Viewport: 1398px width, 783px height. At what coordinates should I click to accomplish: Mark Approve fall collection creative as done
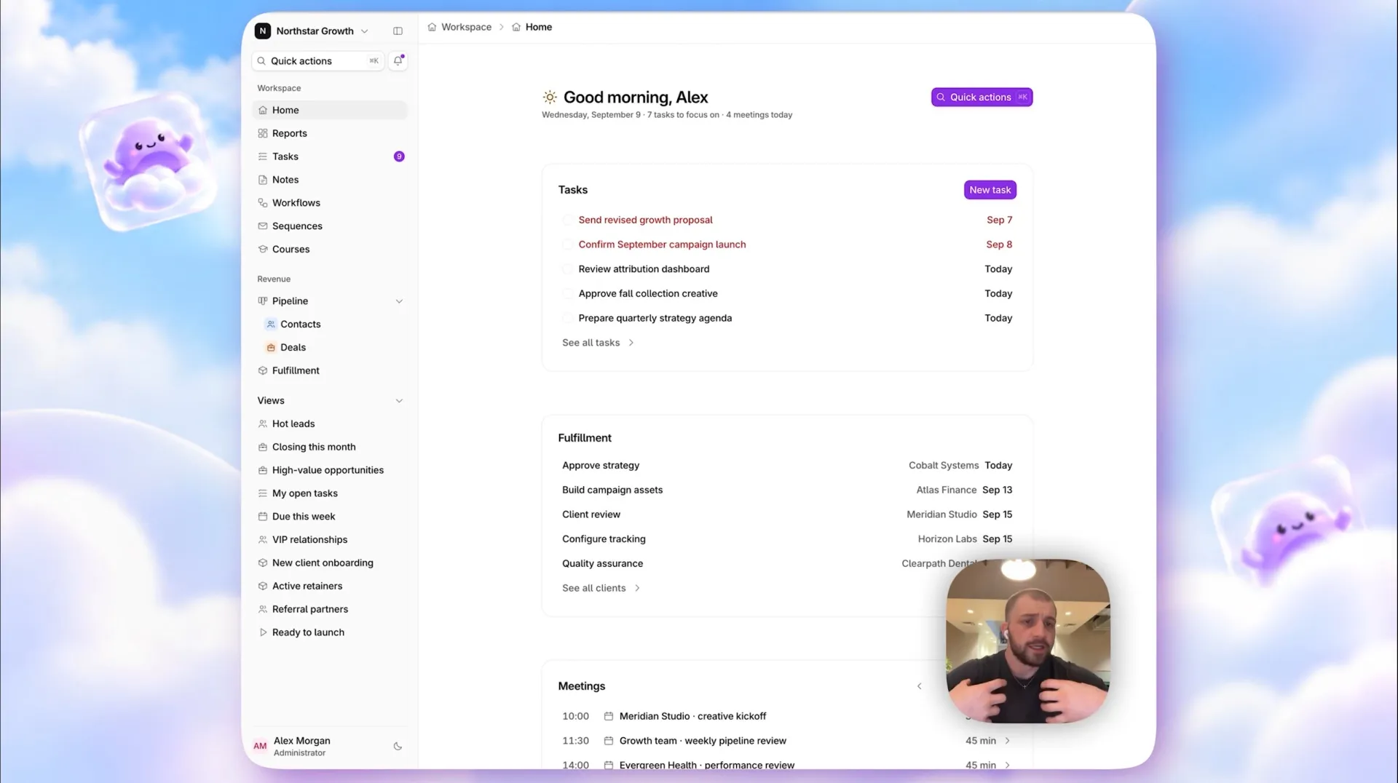(567, 293)
